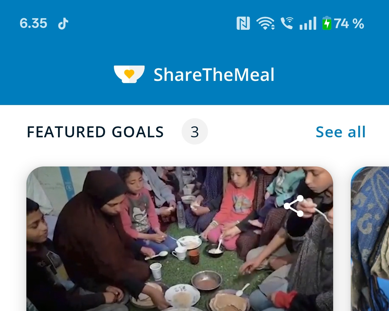Tap the ShareTheMeal bowl logo
Screen dimensions: 389x311
point(129,74)
